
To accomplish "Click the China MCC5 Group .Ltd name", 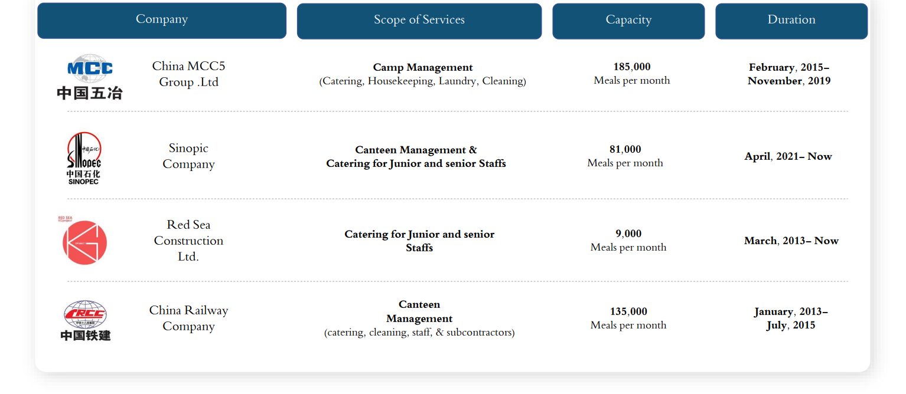I will coord(188,74).
